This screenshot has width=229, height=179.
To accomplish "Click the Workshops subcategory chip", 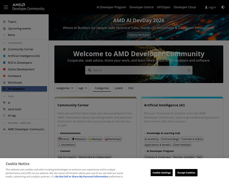I will pyautogui.click(x=113, y=139).
